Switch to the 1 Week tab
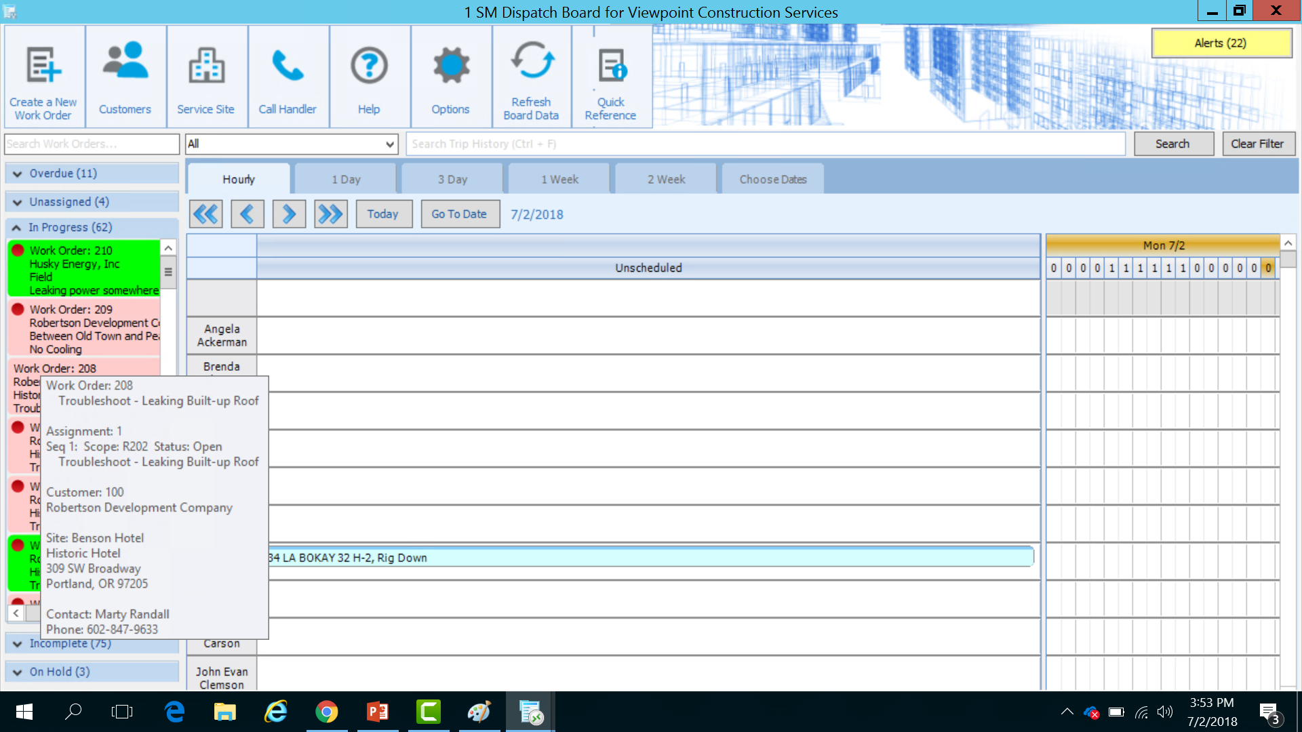The image size is (1302, 732). [559, 180]
